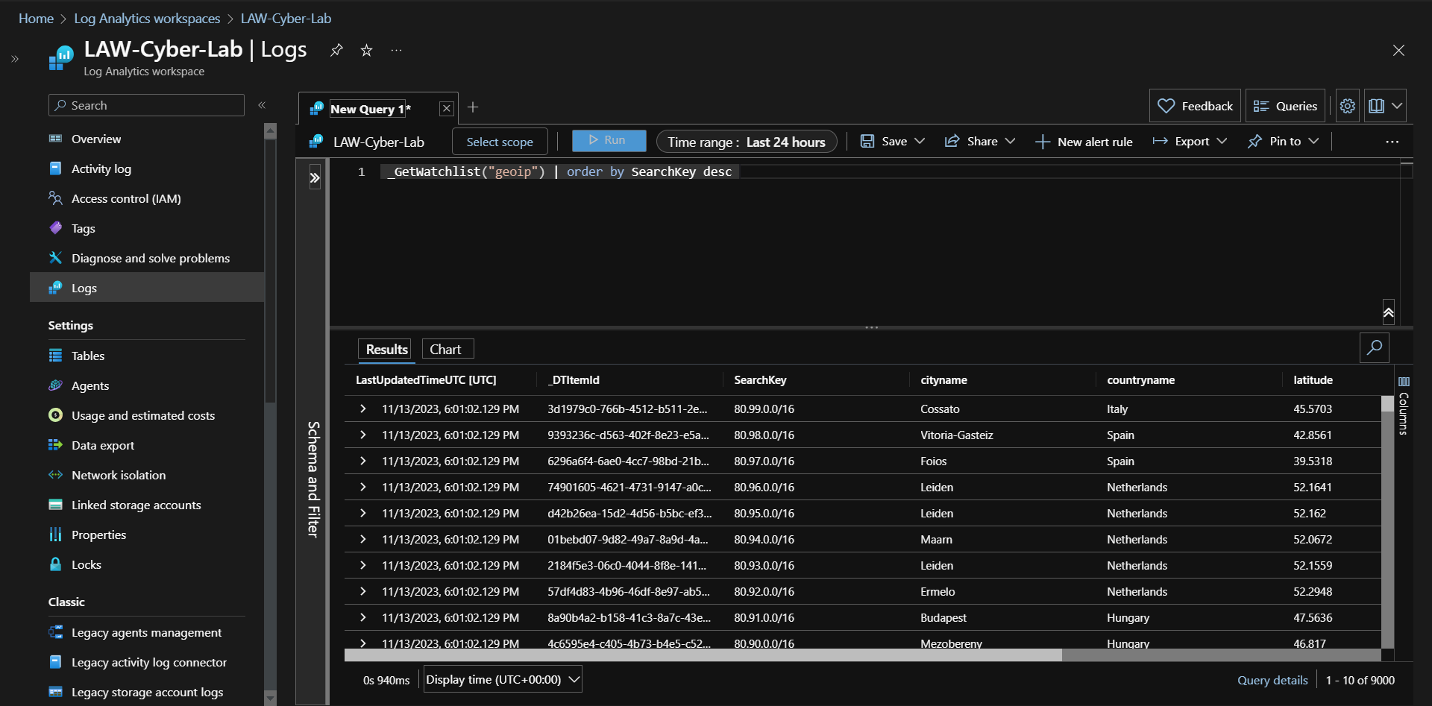
Task: Expand the Vitoria-Gasteiz result row
Action: tap(363, 435)
